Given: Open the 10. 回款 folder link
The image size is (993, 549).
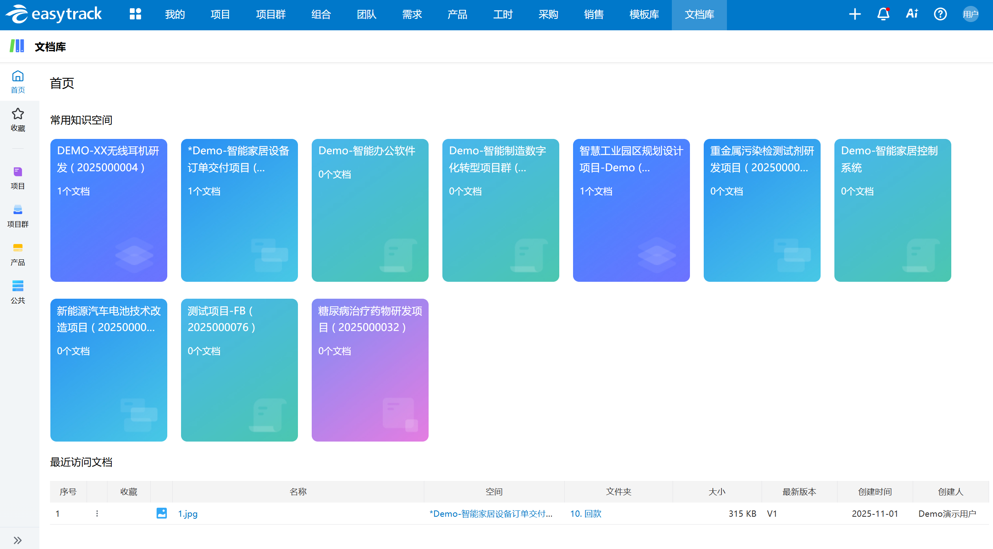Looking at the screenshot, I should [x=586, y=514].
